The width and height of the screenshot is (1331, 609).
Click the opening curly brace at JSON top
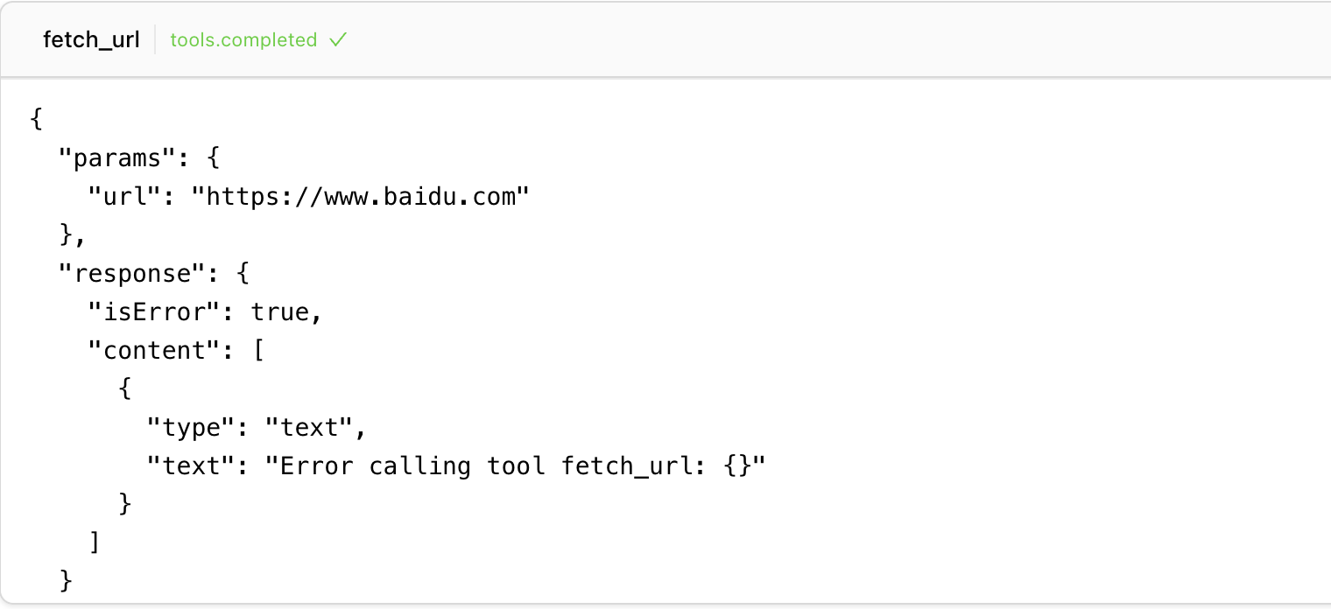[36, 120]
